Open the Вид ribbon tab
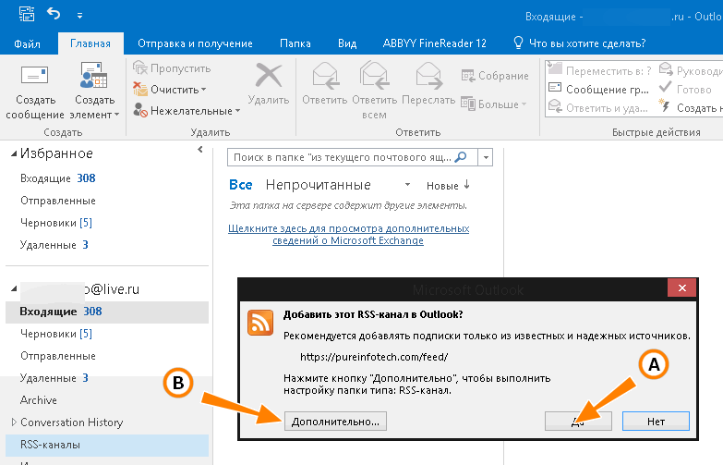Screen dimensions: 723x465 coord(347,43)
